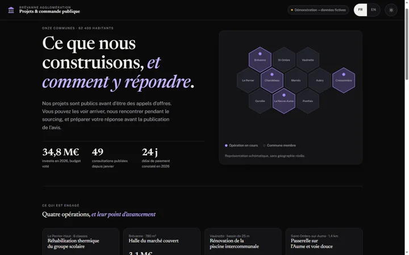Select the Brévanne hexagon on the map
Viewport: 409px width, 255px height.
click(260, 59)
